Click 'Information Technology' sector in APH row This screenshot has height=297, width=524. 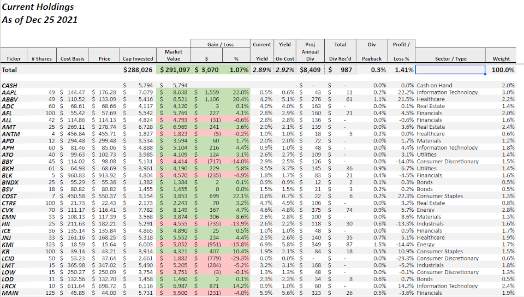[447, 147]
